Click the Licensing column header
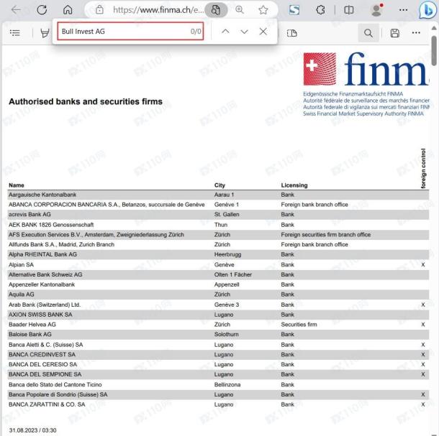 click(294, 185)
